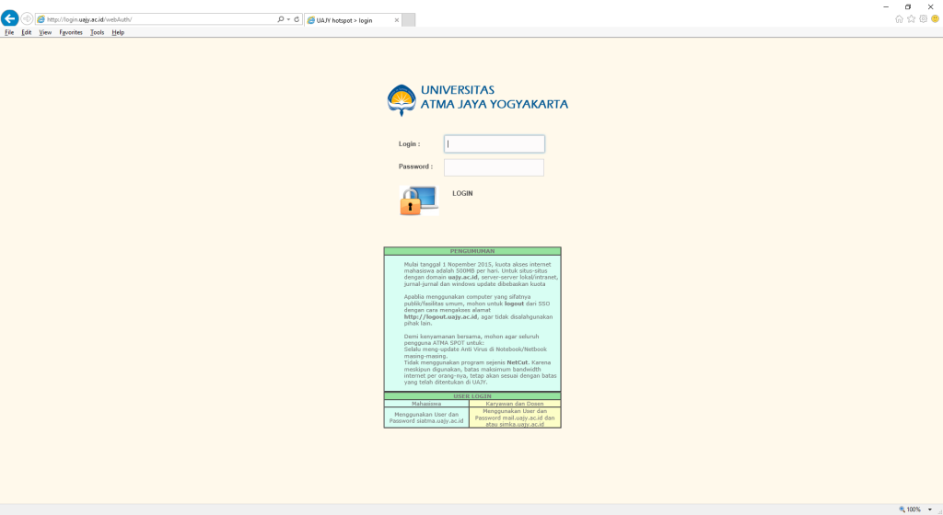The width and height of the screenshot is (943, 515).
Task: Click the Mahasiswa column heading
Action: click(x=426, y=404)
